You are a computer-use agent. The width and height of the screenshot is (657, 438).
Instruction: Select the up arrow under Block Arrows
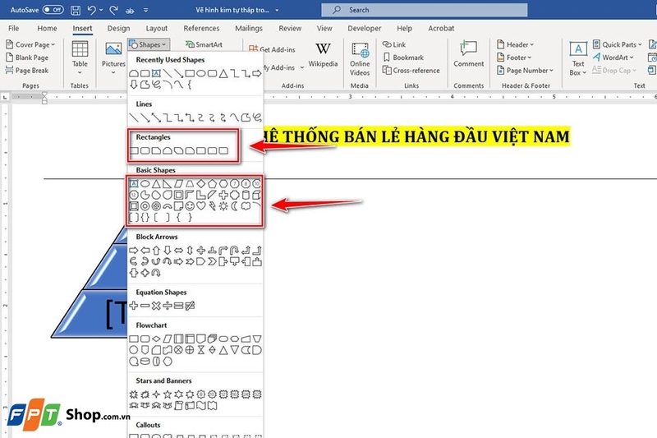(x=156, y=251)
